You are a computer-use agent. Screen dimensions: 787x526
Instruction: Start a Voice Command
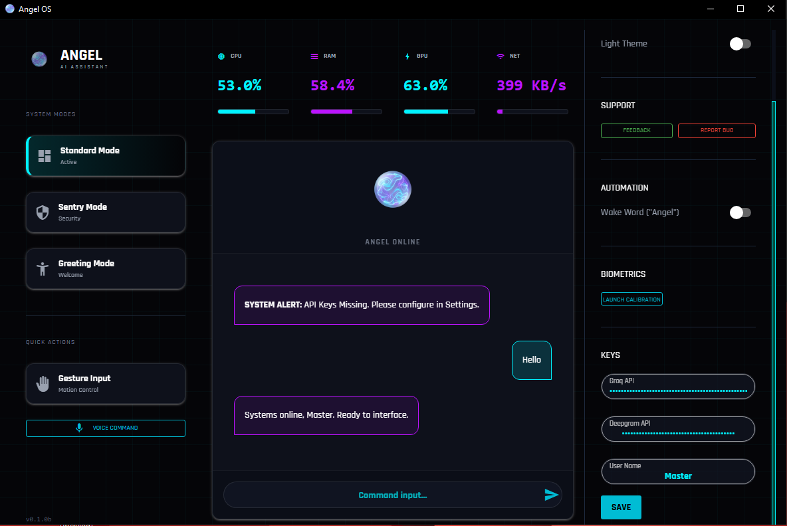pos(106,428)
